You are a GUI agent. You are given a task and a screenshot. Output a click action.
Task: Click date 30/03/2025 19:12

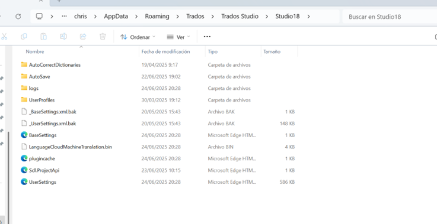coord(161,100)
